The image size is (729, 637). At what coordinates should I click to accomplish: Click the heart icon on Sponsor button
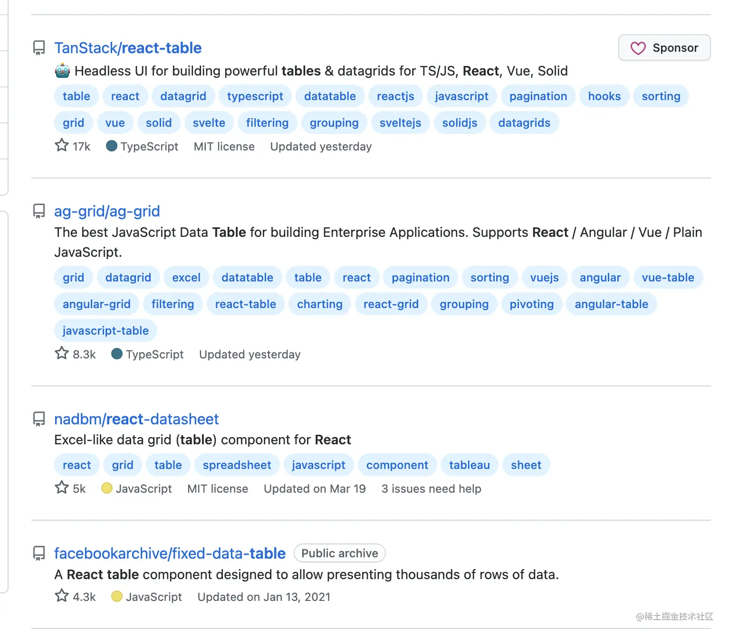coord(638,48)
